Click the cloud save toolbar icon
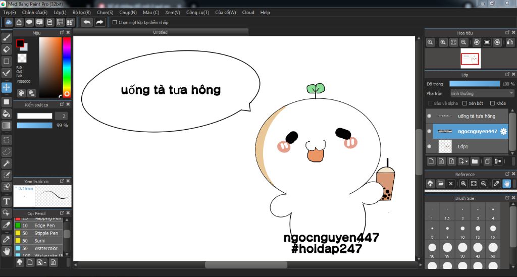Screen dimensions: 517x277 (9, 22)
